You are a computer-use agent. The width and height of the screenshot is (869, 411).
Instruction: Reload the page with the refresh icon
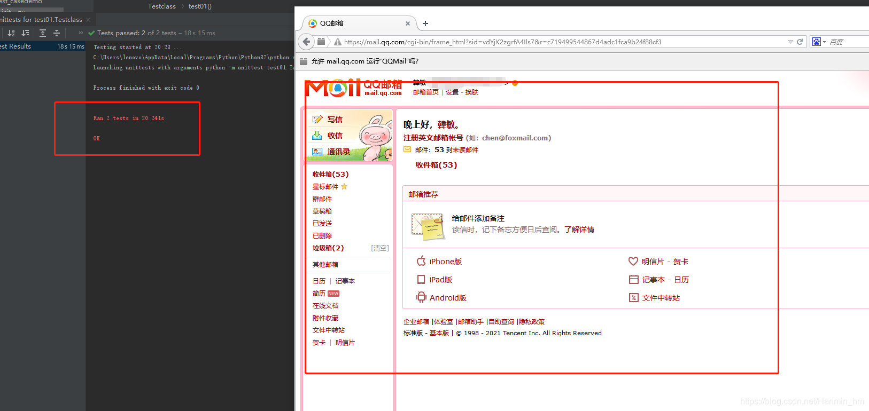[800, 42]
